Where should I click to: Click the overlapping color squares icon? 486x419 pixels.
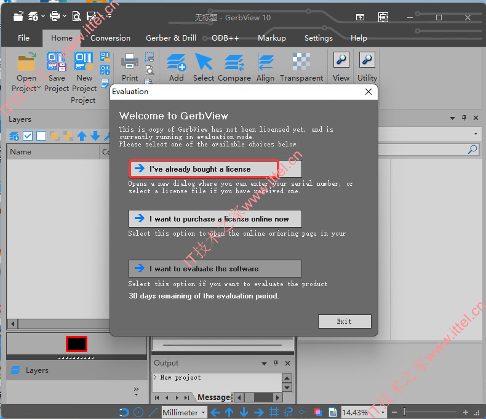pyautogui.click(x=317, y=412)
